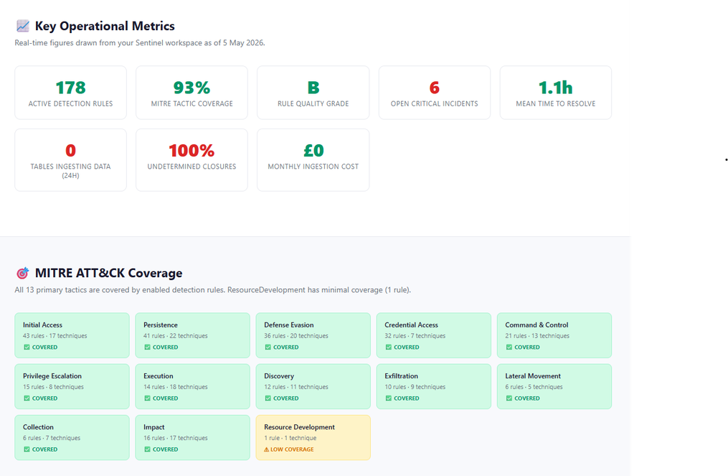Viewport: 728px width, 476px height.
Task: Click the green check icon on Initial Access
Action: 27,347
